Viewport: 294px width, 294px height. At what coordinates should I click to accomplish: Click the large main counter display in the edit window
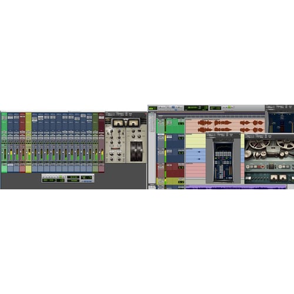pyautogui.click(x=196, y=108)
